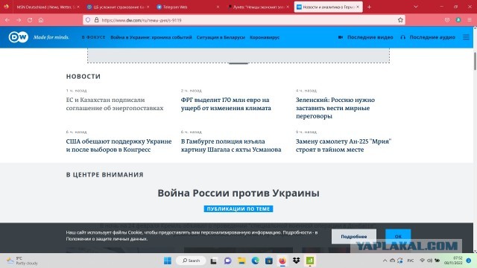Open Замену самолету Ан-225 Мрия article

(x=344, y=145)
